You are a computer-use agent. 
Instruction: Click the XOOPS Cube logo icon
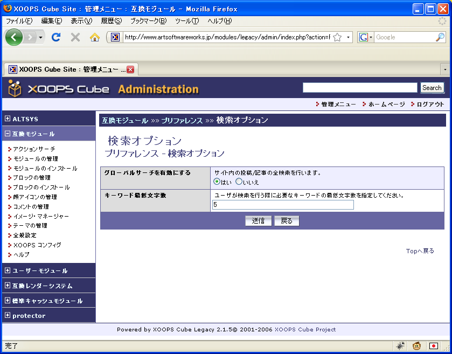tap(15, 88)
